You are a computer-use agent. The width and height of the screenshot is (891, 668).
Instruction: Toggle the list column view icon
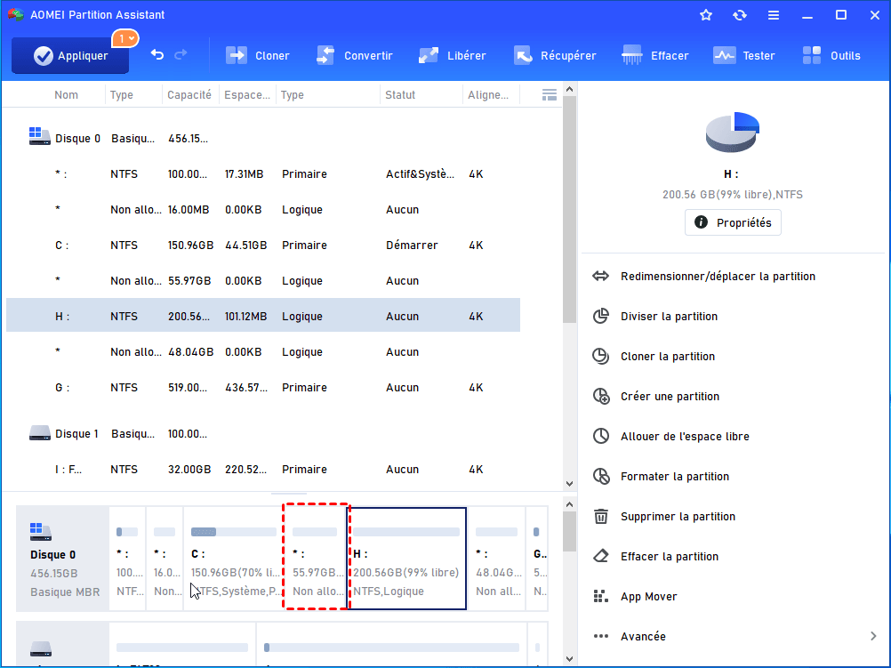click(549, 94)
